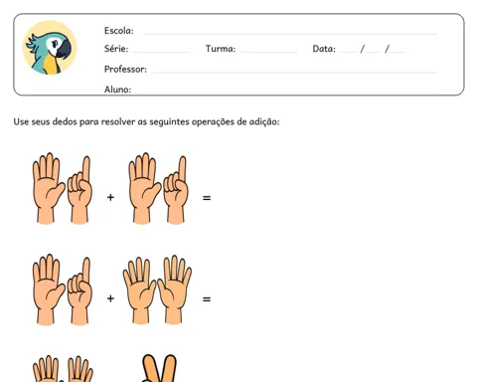Click the equals sign in second row

click(207, 299)
